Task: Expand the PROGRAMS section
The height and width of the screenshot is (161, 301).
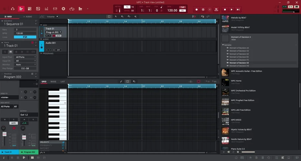Action: pos(41,53)
